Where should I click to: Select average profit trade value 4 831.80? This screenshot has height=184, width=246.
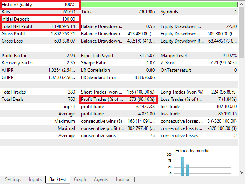pos(146,114)
